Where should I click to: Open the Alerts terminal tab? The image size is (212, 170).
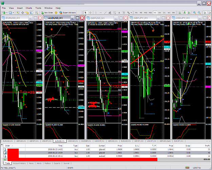[39, 163]
